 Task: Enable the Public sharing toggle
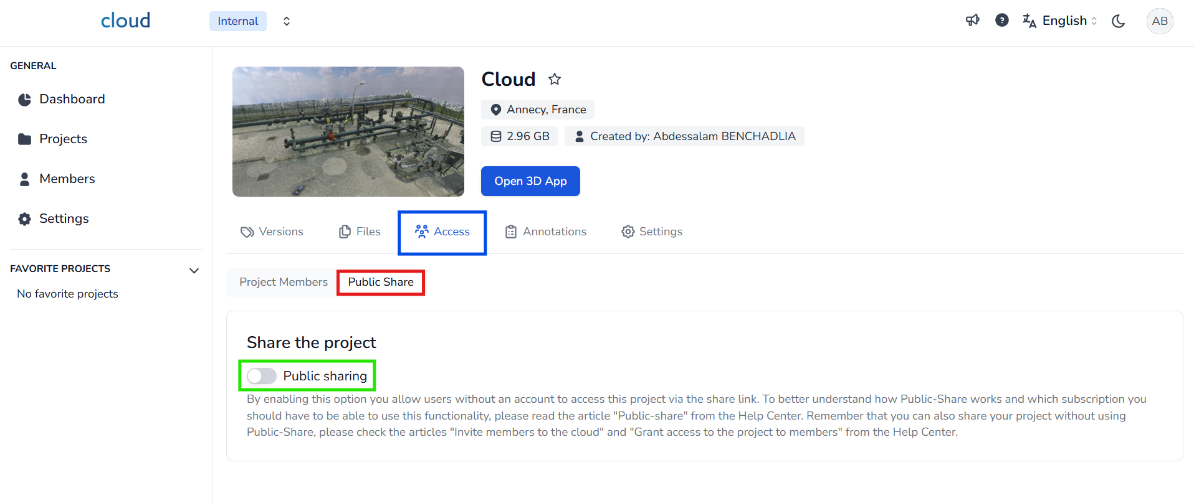[262, 376]
